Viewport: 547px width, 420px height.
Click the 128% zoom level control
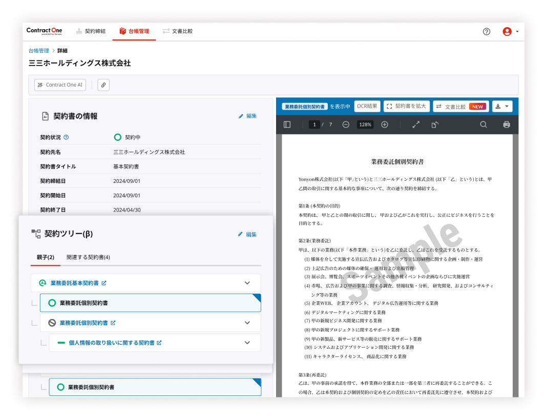point(364,124)
